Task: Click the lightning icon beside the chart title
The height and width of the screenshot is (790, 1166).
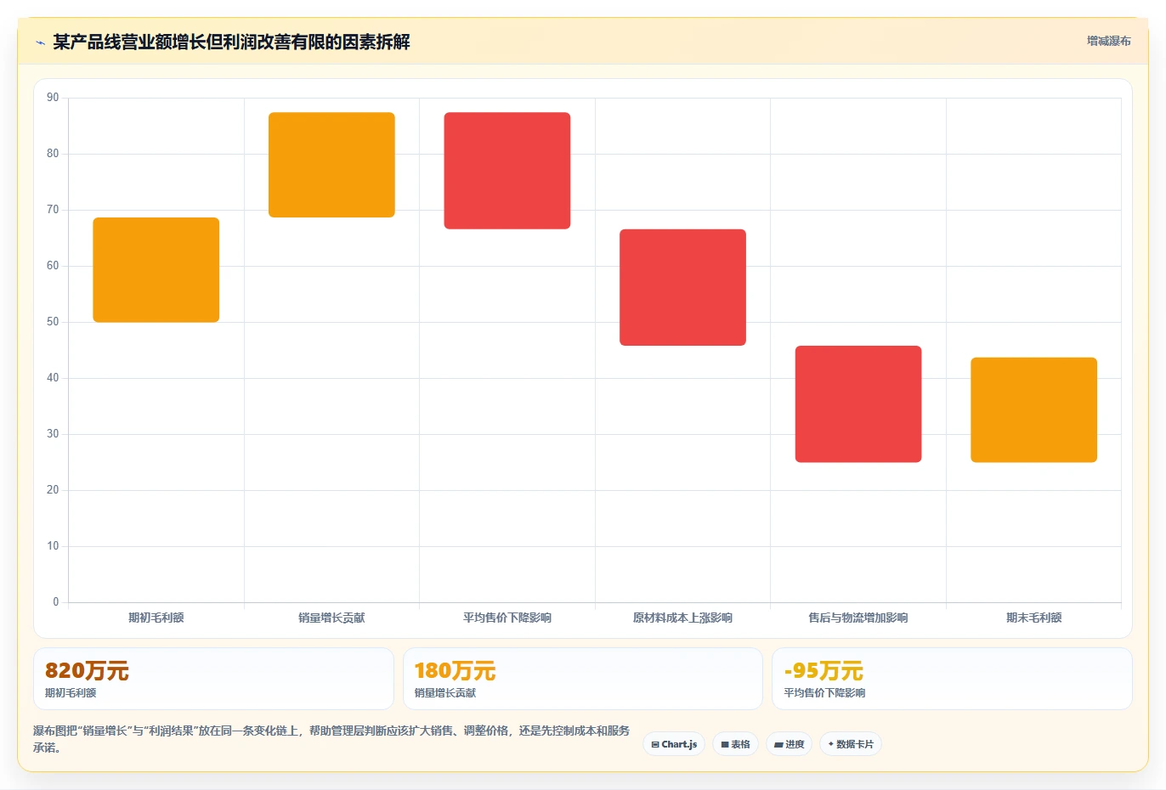Action: 40,42
